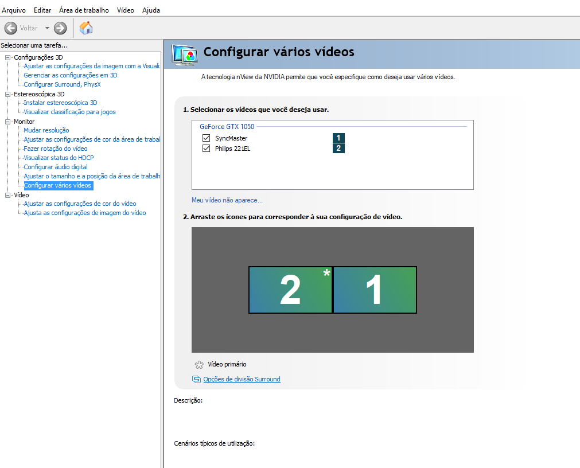Collapse the Configurações 3D tree node

[x=8, y=57]
